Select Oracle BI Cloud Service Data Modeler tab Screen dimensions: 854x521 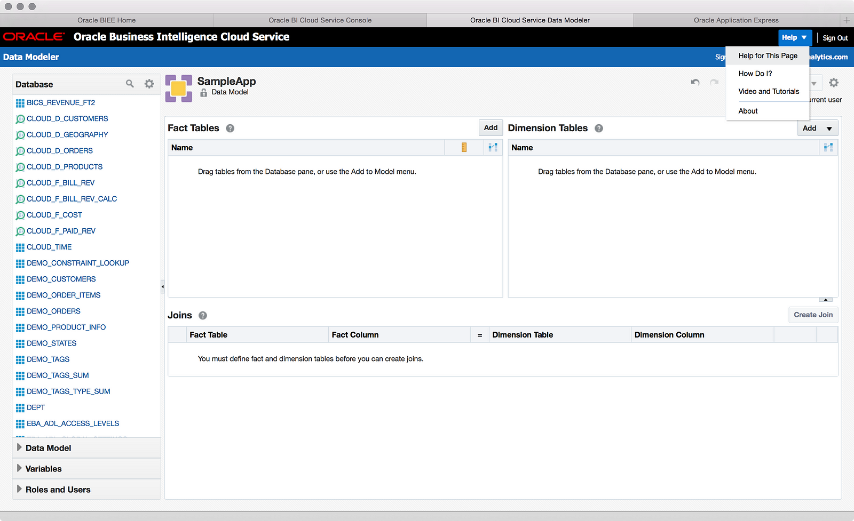click(x=530, y=20)
